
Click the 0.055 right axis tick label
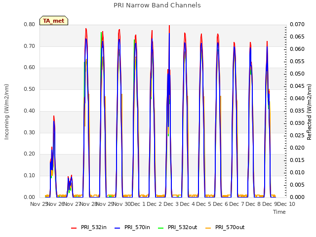[x=297, y=61]
